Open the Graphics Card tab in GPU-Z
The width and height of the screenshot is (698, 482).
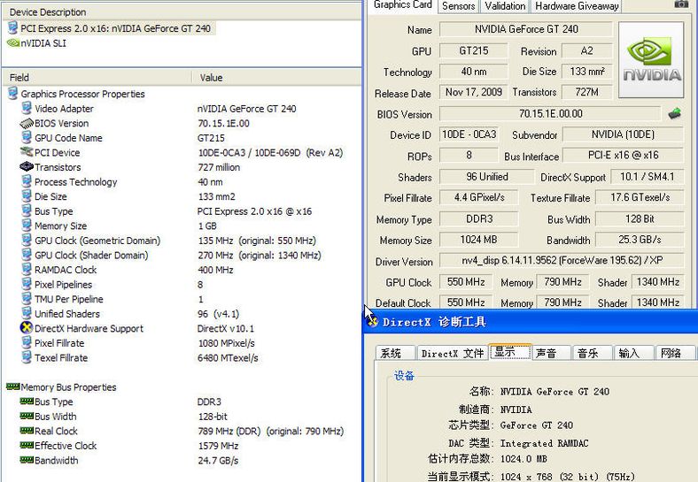click(x=402, y=5)
